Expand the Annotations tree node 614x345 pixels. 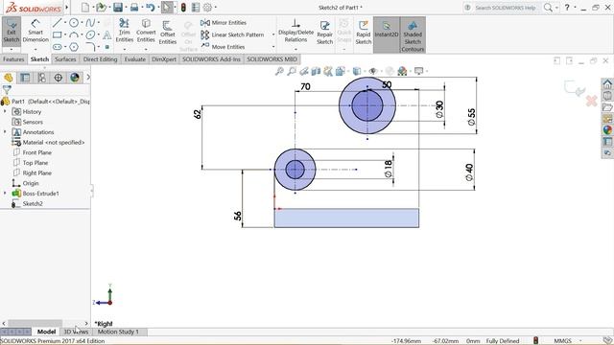(x=5, y=132)
